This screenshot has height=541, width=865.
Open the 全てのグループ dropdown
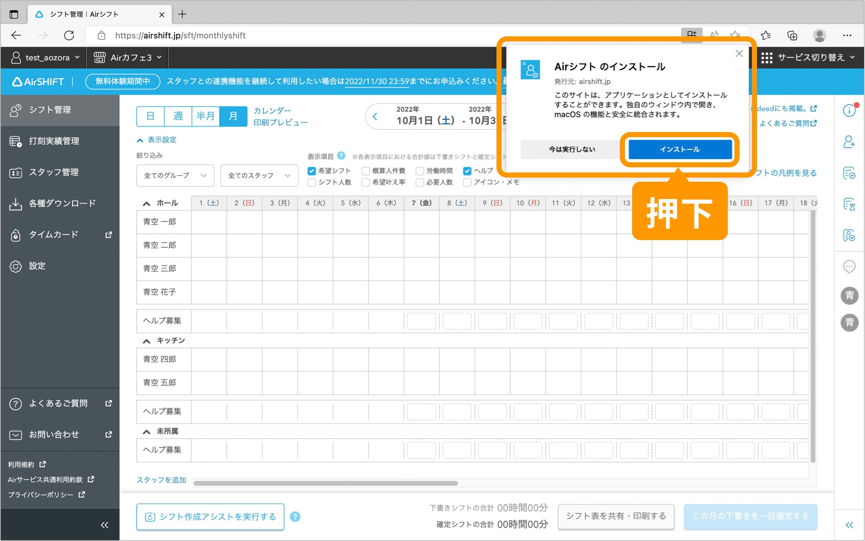175,176
